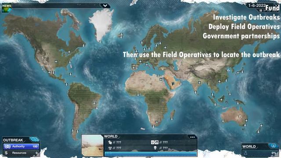Select the eastern Canada port marker
This screenshot has height=158, width=281.
point(83,46)
